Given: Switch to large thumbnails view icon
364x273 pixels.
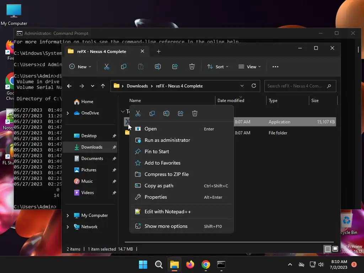Looking at the screenshot, I should click(x=335, y=249).
